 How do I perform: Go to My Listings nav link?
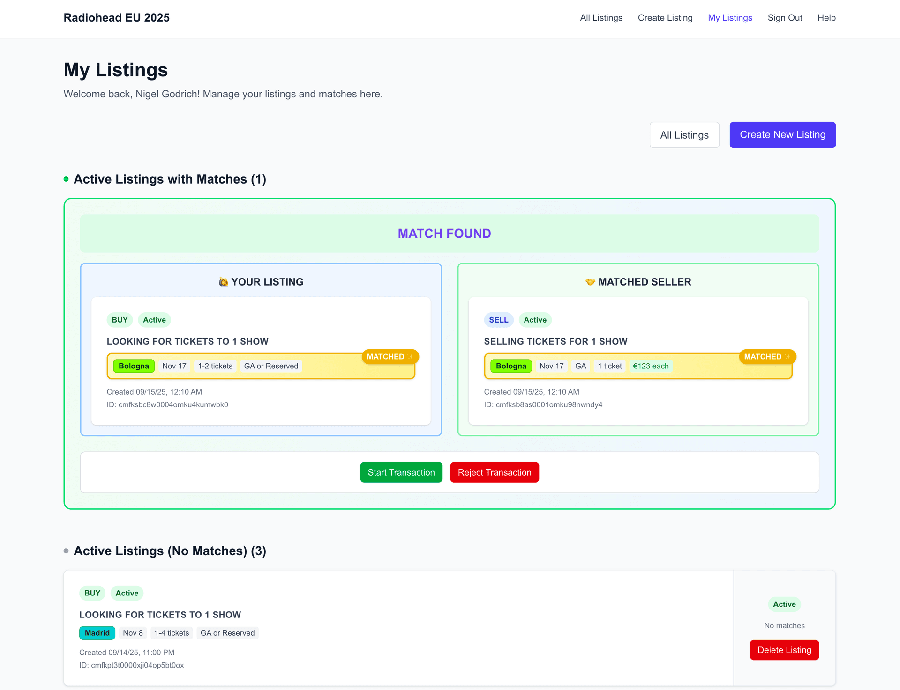tap(730, 18)
